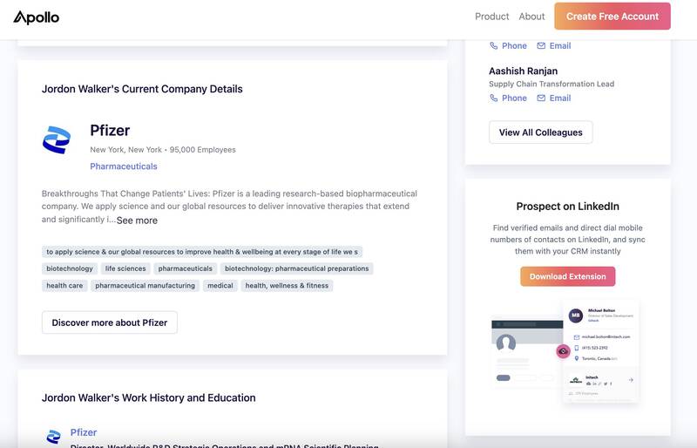Expand description with See more

pyautogui.click(x=137, y=221)
